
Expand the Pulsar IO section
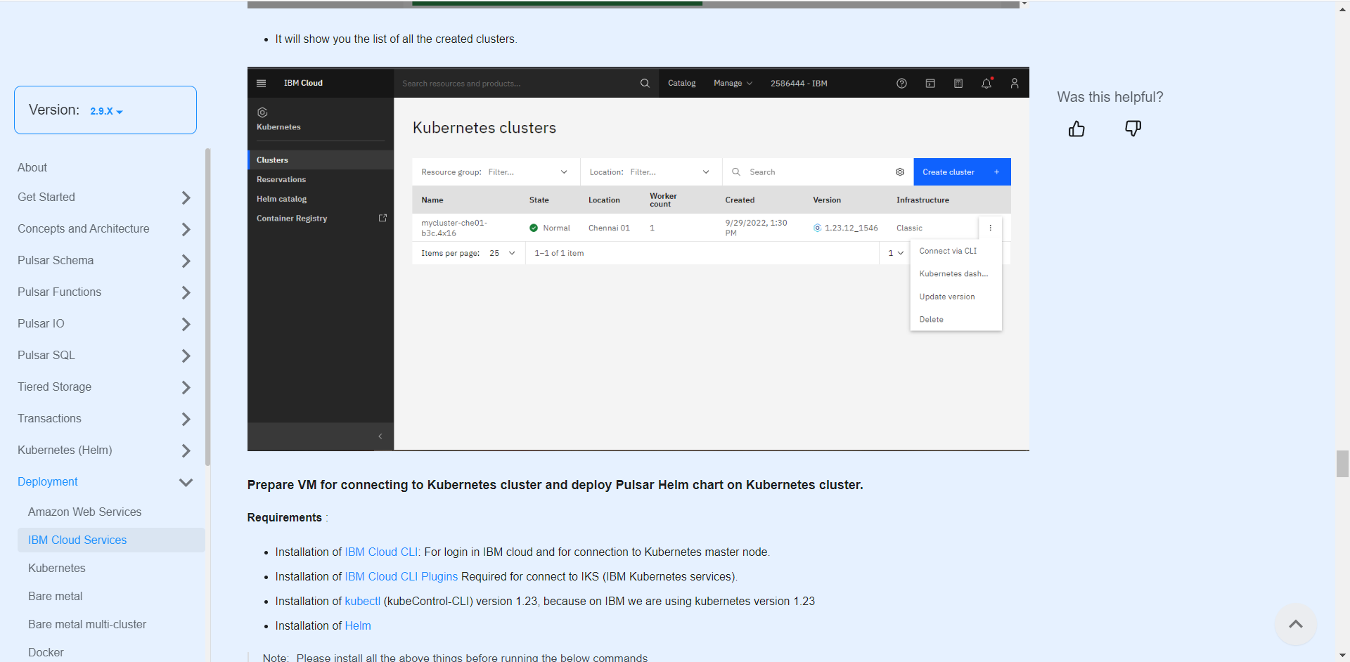(186, 324)
